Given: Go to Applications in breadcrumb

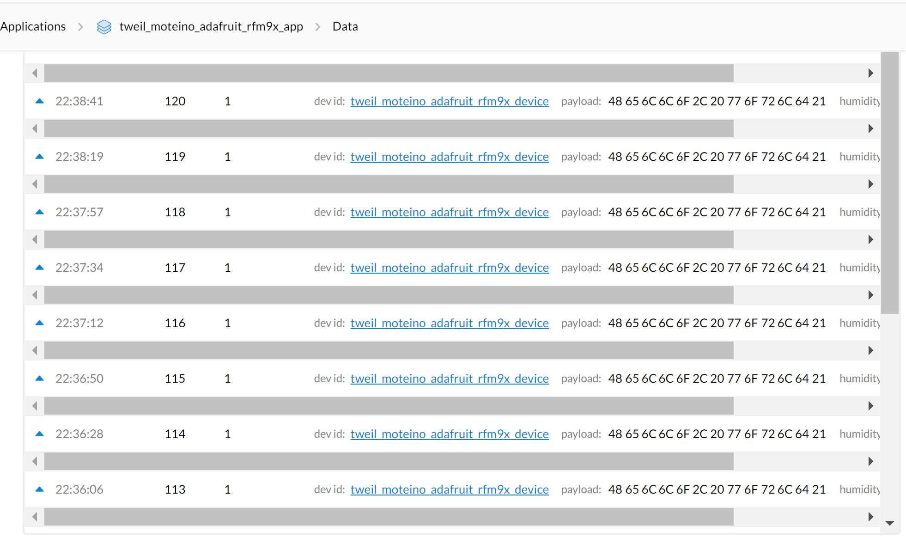Looking at the screenshot, I should (33, 27).
